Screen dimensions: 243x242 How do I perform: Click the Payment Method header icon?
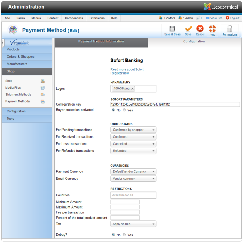tap(13, 30)
